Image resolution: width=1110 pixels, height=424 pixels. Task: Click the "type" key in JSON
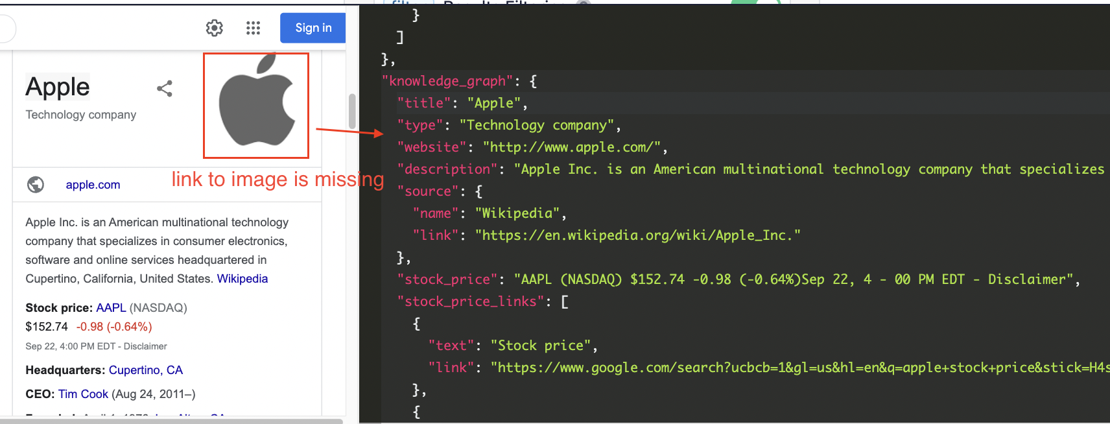coord(420,125)
